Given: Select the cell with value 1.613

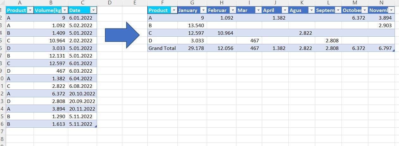Looking at the screenshot, I should click(x=51, y=124).
